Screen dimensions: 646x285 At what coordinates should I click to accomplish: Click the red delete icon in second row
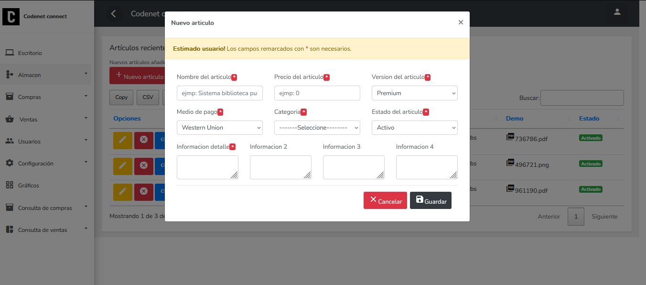(143, 166)
